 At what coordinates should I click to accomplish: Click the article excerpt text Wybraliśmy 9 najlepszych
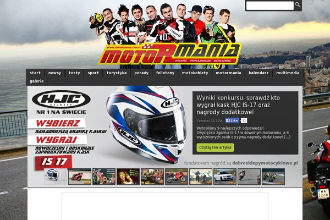(x=244, y=133)
